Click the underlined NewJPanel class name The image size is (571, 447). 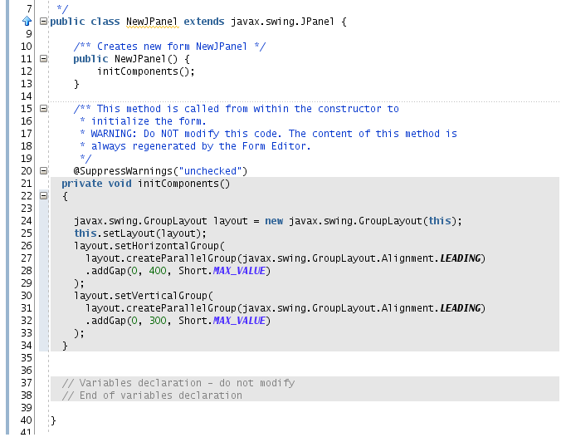[152, 22]
